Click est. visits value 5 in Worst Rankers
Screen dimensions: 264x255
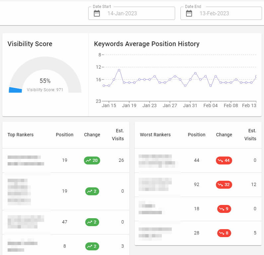(x=255, y=233)
